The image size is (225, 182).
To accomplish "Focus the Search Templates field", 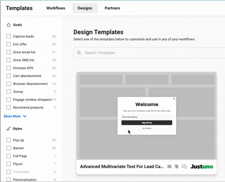I will [x=149, y=53].
